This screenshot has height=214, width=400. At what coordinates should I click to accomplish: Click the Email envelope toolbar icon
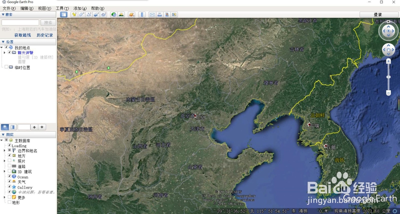[x=152, y=14]
